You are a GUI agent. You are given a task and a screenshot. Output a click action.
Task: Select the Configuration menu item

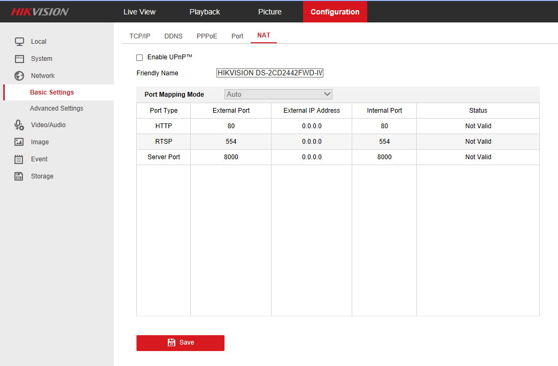tap(335, 11)
